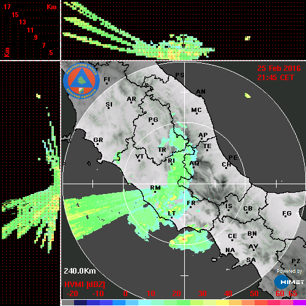This screenshot has width=306, height=306.
Task: Click the FG province label
Action: click(x=287, y=213)
